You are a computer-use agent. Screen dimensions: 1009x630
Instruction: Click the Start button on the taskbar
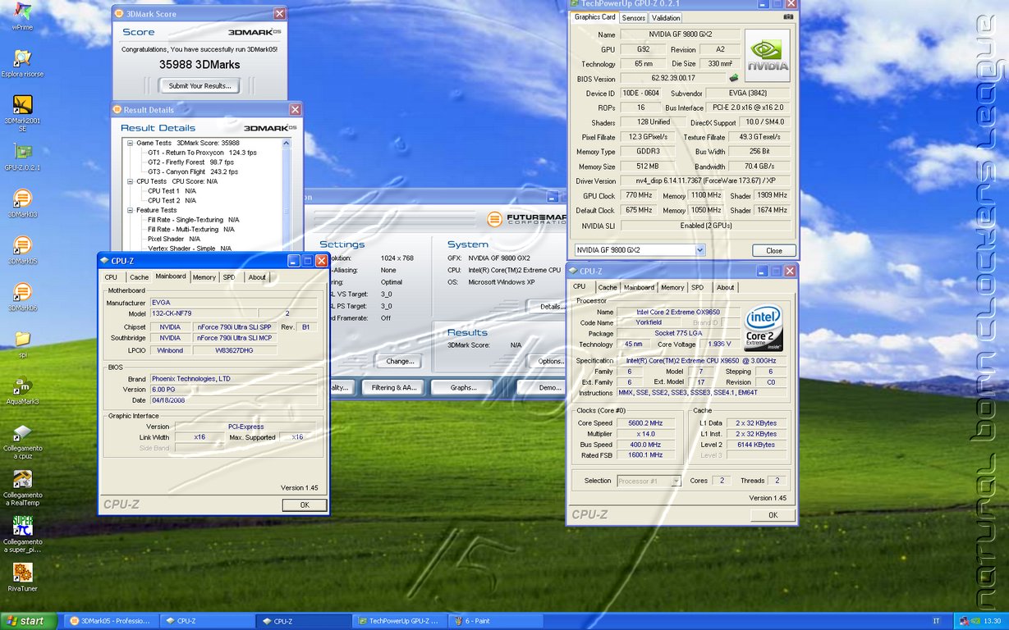pyautogui.click(x=29, y=621)
